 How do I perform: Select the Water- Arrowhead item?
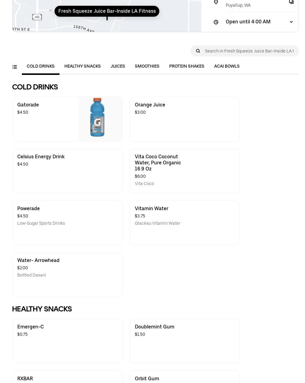click(x=67, y=274)
